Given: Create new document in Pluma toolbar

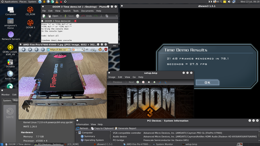Looking at the screenshot, I should 44,16.
